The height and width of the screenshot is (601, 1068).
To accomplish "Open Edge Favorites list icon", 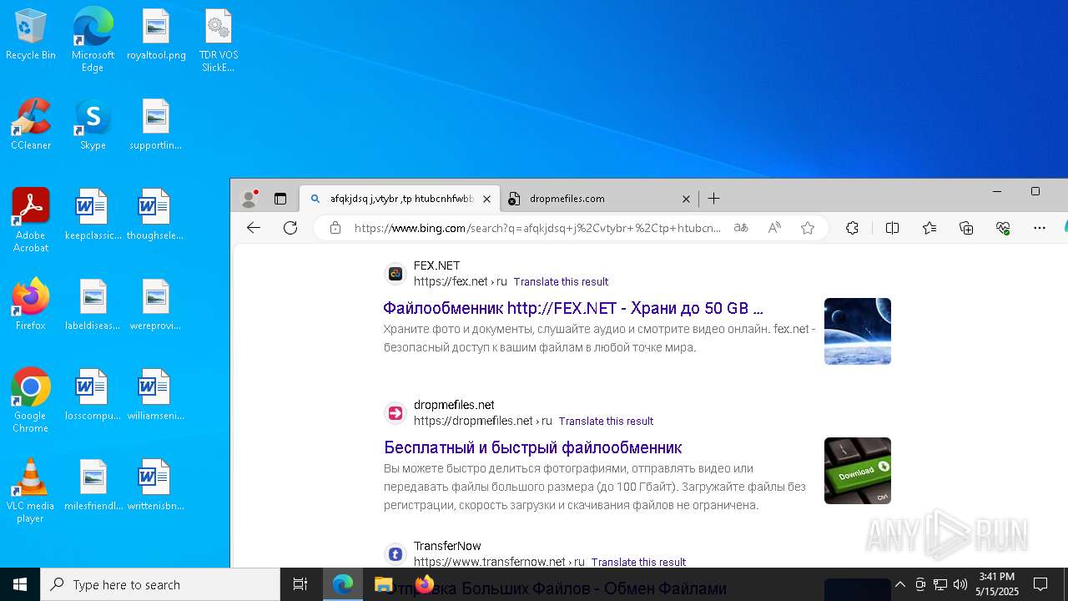I will [x=929, y=228].
